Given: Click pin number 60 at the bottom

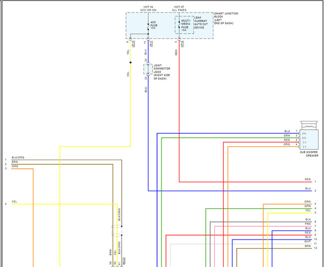Looking at the screenshot, I should click(x=115, y=263).
